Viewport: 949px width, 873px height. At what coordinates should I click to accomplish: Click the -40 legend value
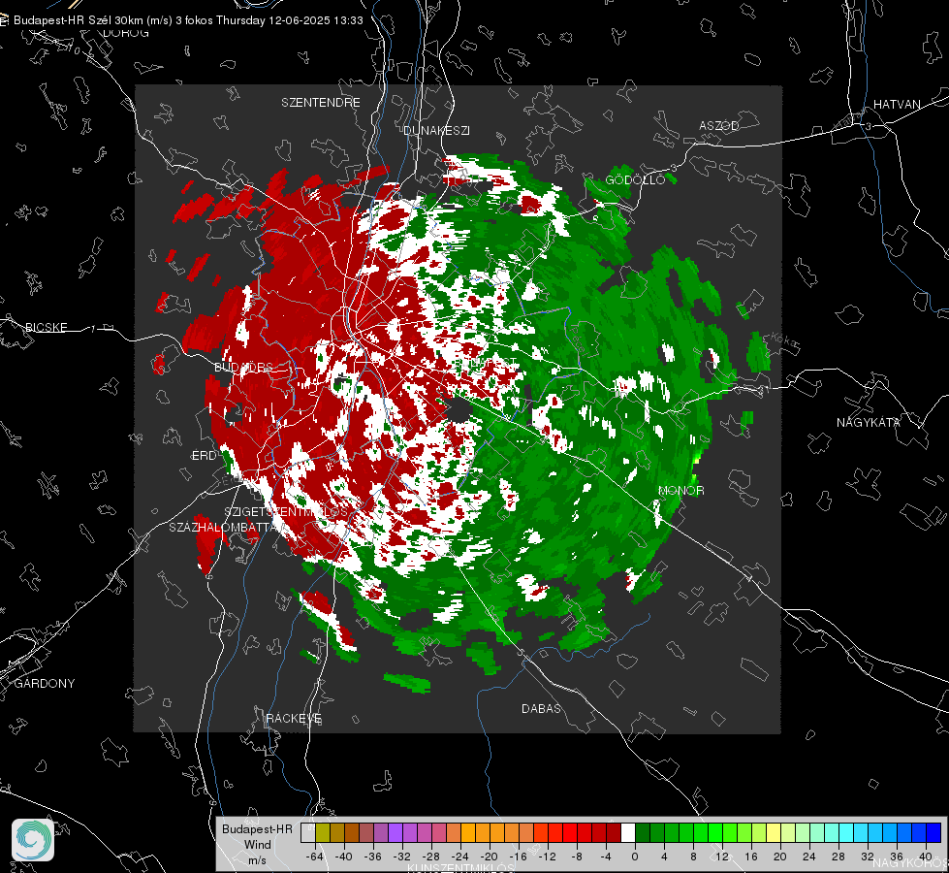point(344,857)
